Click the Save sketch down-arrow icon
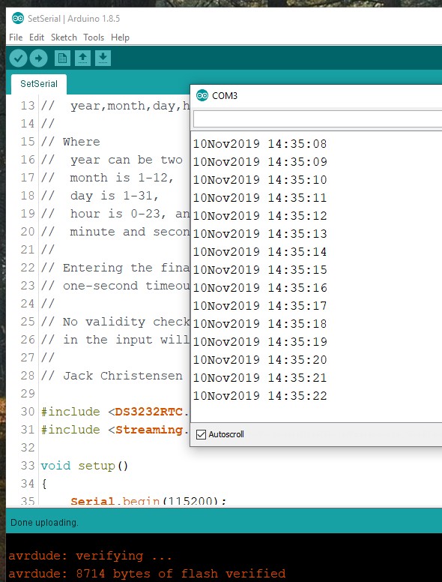The height and width of the screenshot is (582, 442). (103, 58)
